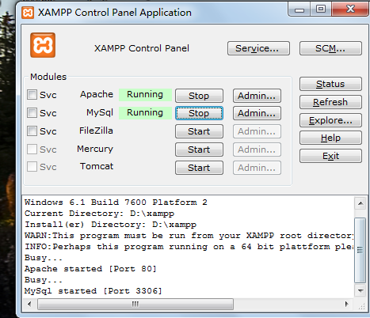The width and height of the screenshot is (370, 318).
Task: Start the FileZilla module
Action: (199, 131)
